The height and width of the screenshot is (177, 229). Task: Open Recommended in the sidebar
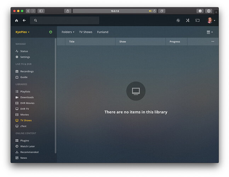[29, 152]
